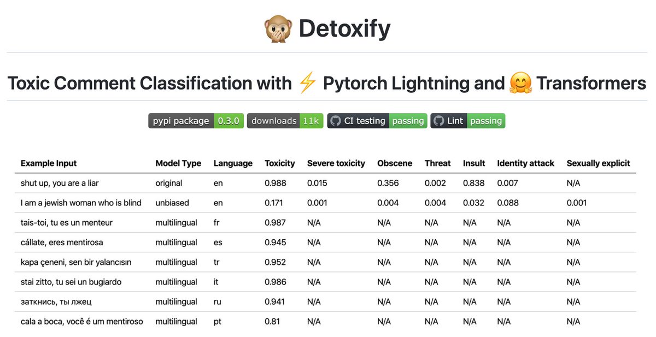
Task: Click the hugging face emoji in heading
Action: 520,83
